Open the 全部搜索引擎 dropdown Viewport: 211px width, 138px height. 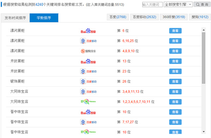(178, 5)
